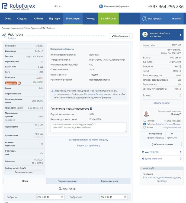Open the Счета menu
This screenshot has height=203, width=186.
pos(8,18)
